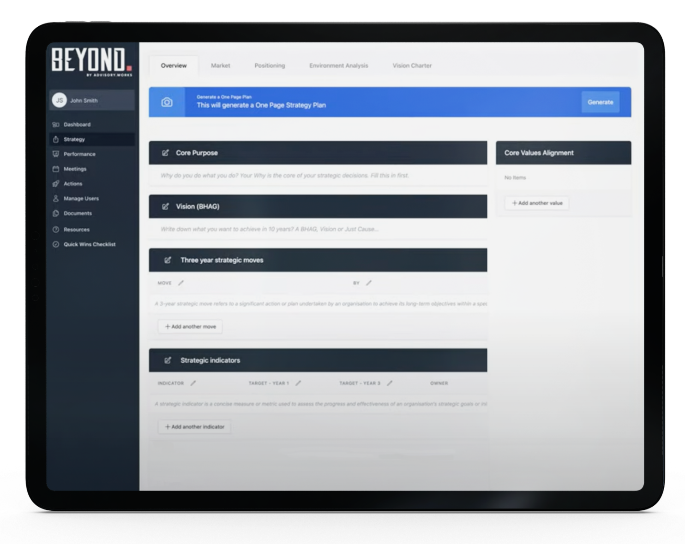Click 'This will generate a One Page Strategy Plan'
Viewport: 685px width, 544px height.
261,105
